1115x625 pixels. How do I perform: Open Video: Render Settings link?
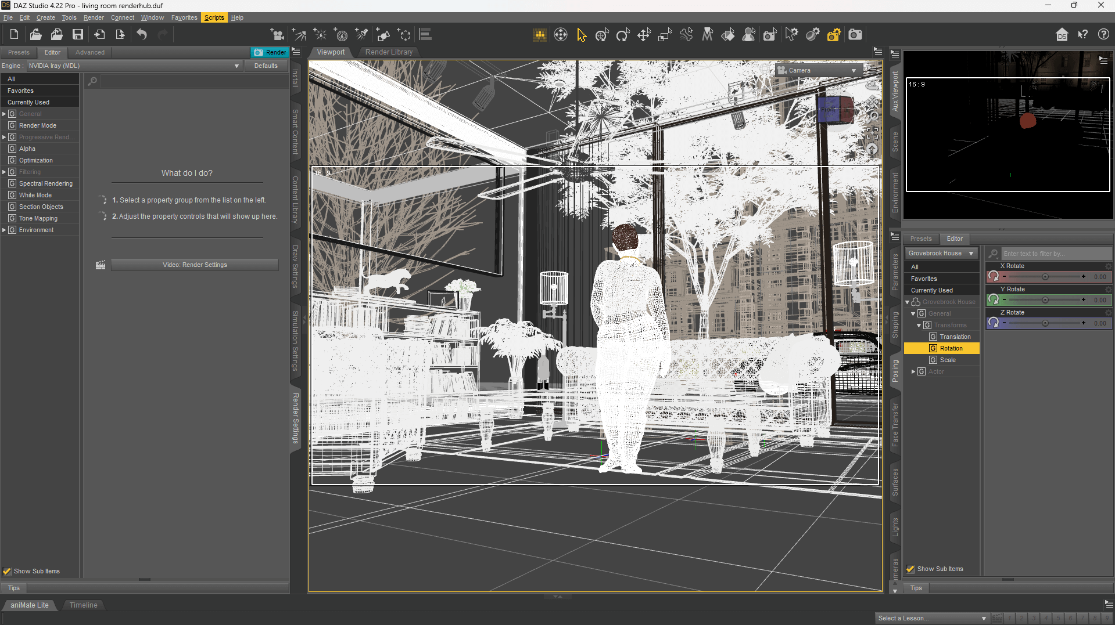[x=195, y=265]
